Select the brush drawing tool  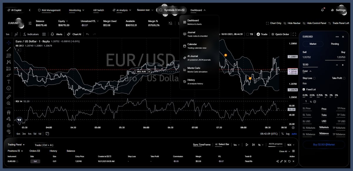pyautogui.click(x=9, y=75)
